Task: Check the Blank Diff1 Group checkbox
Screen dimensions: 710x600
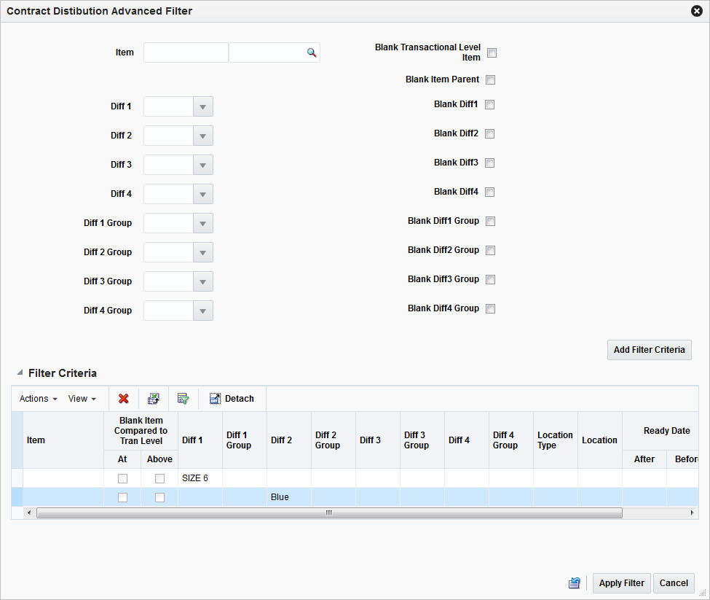Action: point(491,221)
